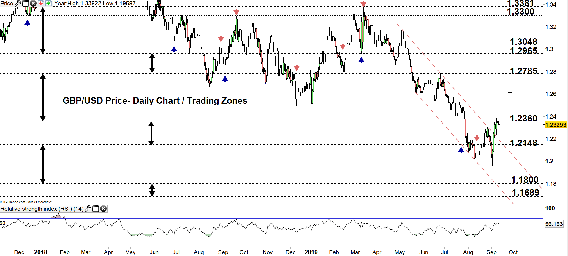Click the green up-arrow icon in Price toolbar

(x=48, y=3)
